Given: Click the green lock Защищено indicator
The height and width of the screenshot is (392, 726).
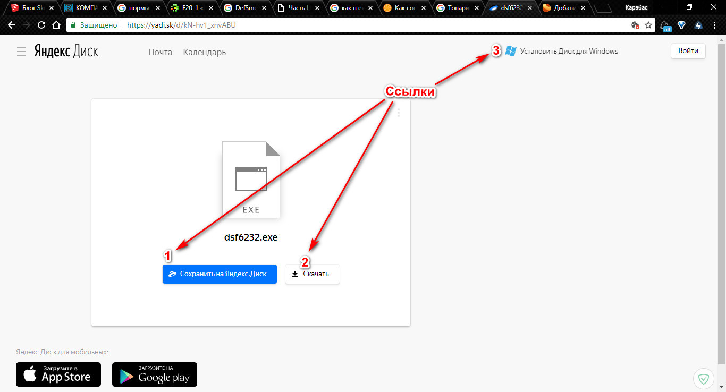Looking at the screenshot, I should coord(94,25).
